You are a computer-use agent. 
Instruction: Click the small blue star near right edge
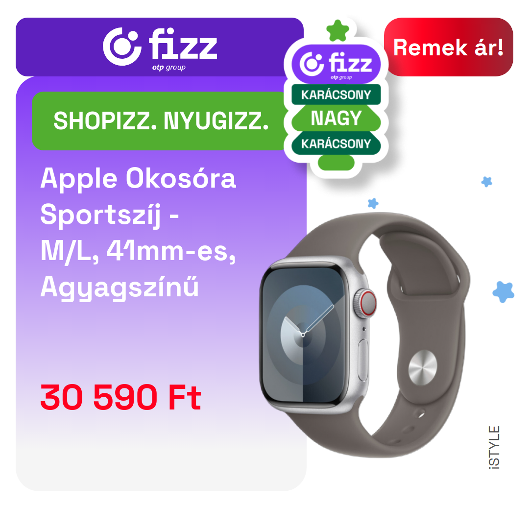486,182
